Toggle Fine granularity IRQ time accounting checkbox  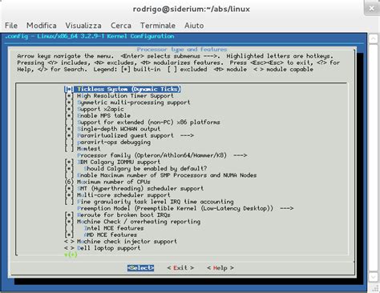point(69,202)
